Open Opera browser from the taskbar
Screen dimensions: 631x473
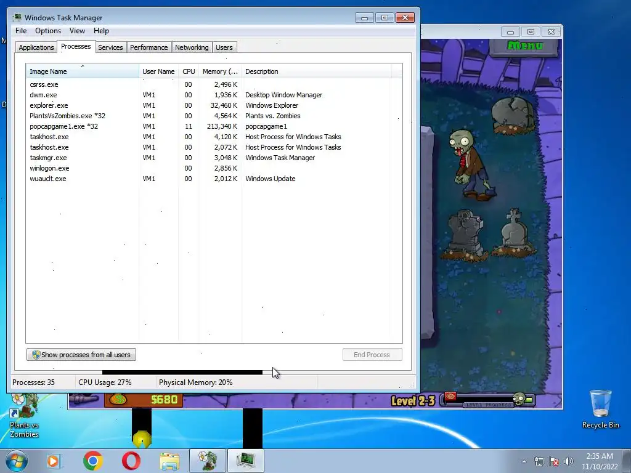tap(131, 461)
